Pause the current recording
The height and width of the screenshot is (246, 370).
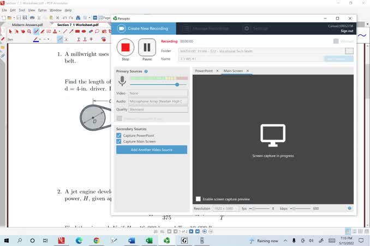pos(147,47)
